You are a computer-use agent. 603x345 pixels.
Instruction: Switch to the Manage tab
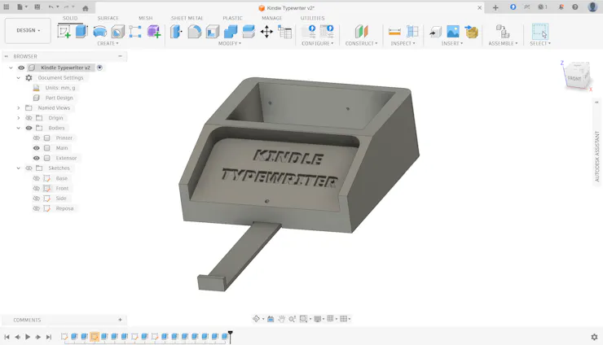[x=272, y=18]
